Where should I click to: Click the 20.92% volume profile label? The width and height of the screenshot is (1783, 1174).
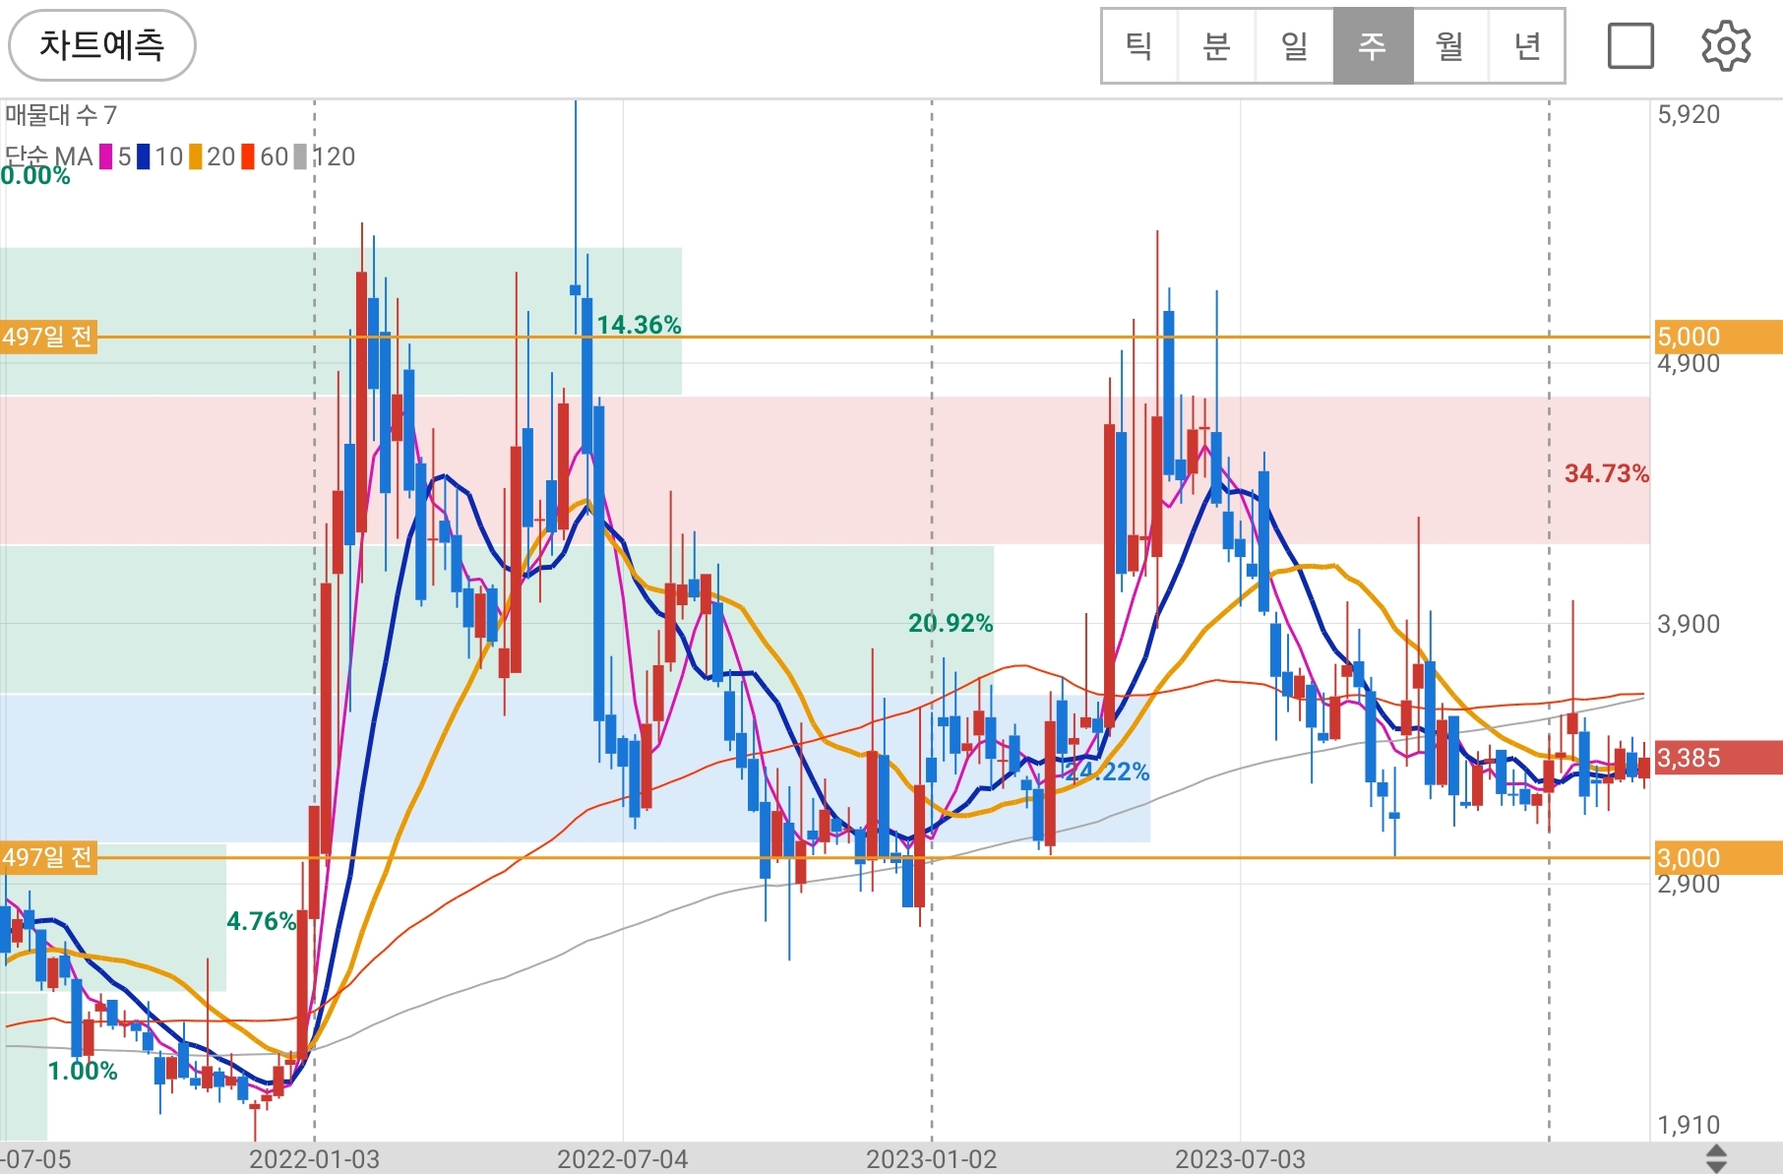(x=951, y=623)
